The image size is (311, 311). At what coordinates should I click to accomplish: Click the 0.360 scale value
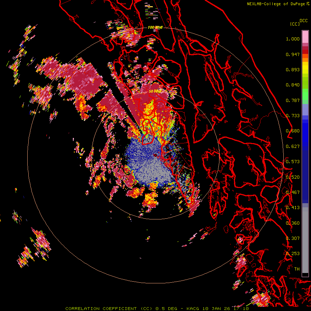pos(293,223)
